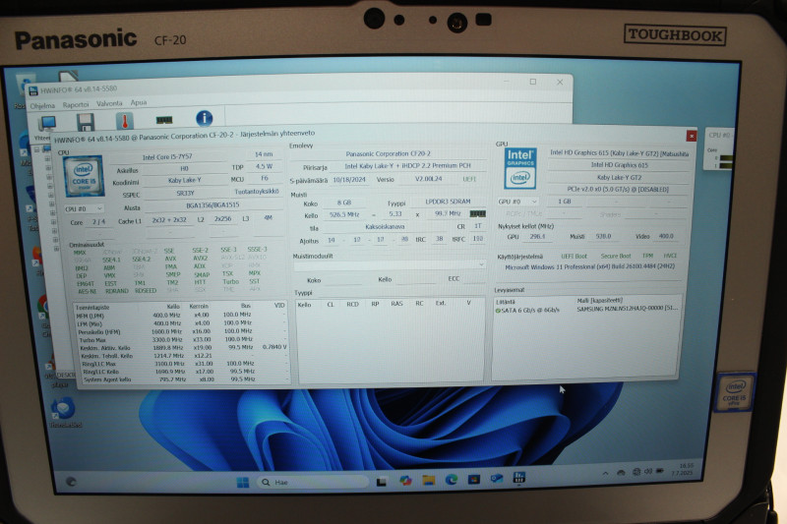Click the memory mode value Kaksoiskanava
The image size is (787, 524).
pos(385,227)
